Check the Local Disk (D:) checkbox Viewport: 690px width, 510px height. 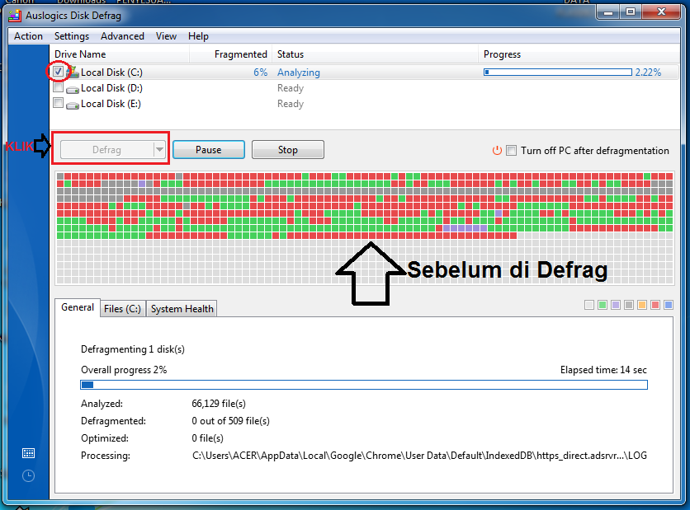tap(58, 87)
